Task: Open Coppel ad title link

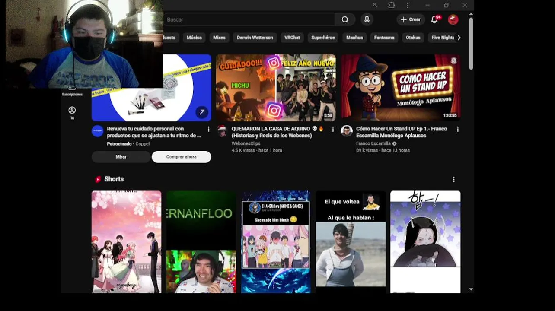Action: point(154,132)
